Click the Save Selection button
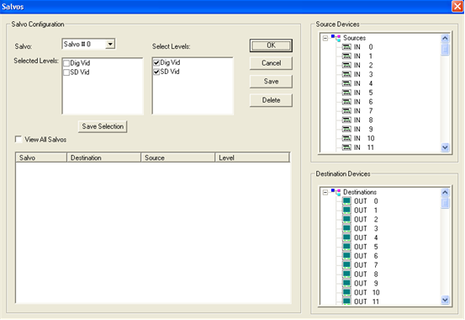The height and width of the screenshot is (320, 465). click(103, 126)
